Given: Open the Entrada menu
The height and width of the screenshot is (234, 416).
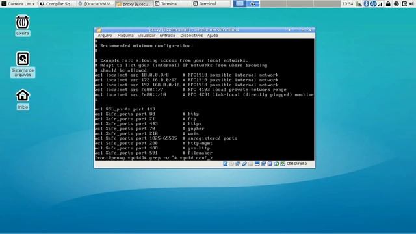Looking at the screenshot, I should 167,36.
